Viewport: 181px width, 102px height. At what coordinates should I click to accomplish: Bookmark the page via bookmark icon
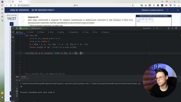[x=133, y=5]
